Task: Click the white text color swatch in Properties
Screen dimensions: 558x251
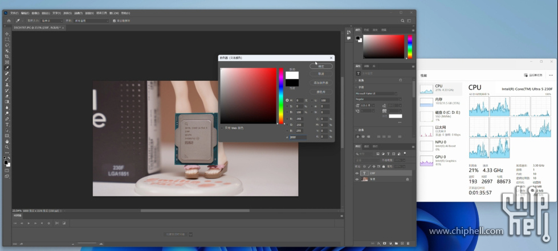Action: pyautogui.click(x=396, y=116)
